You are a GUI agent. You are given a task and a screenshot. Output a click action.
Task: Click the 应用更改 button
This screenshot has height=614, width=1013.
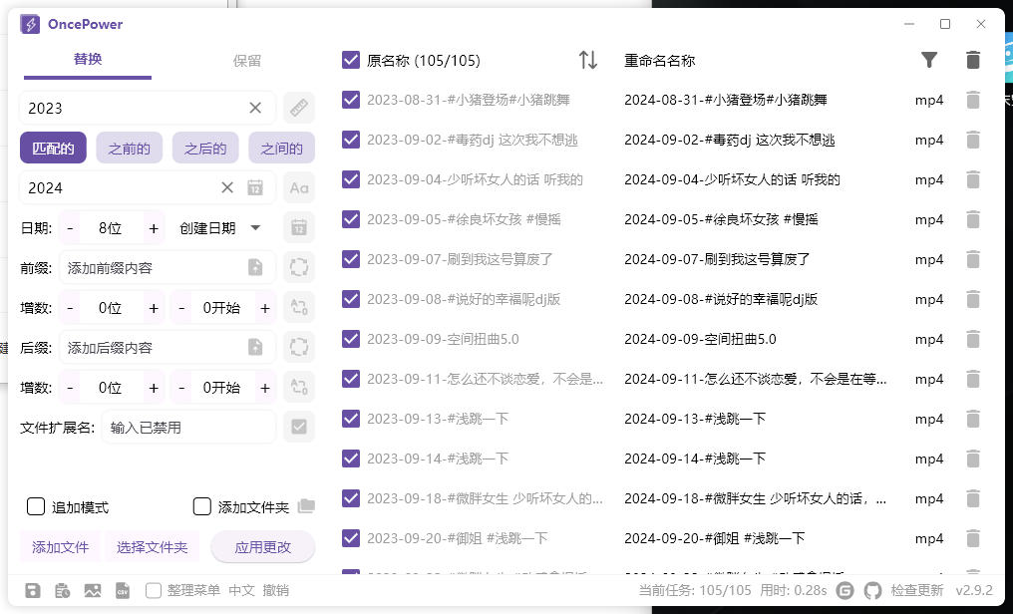click(262, 546)
